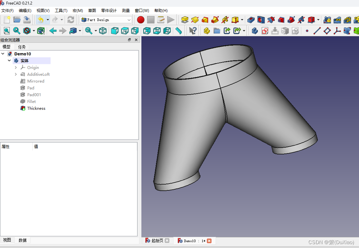Start recording a macro with red circle
359x248 pixels.
coord(140,20)
